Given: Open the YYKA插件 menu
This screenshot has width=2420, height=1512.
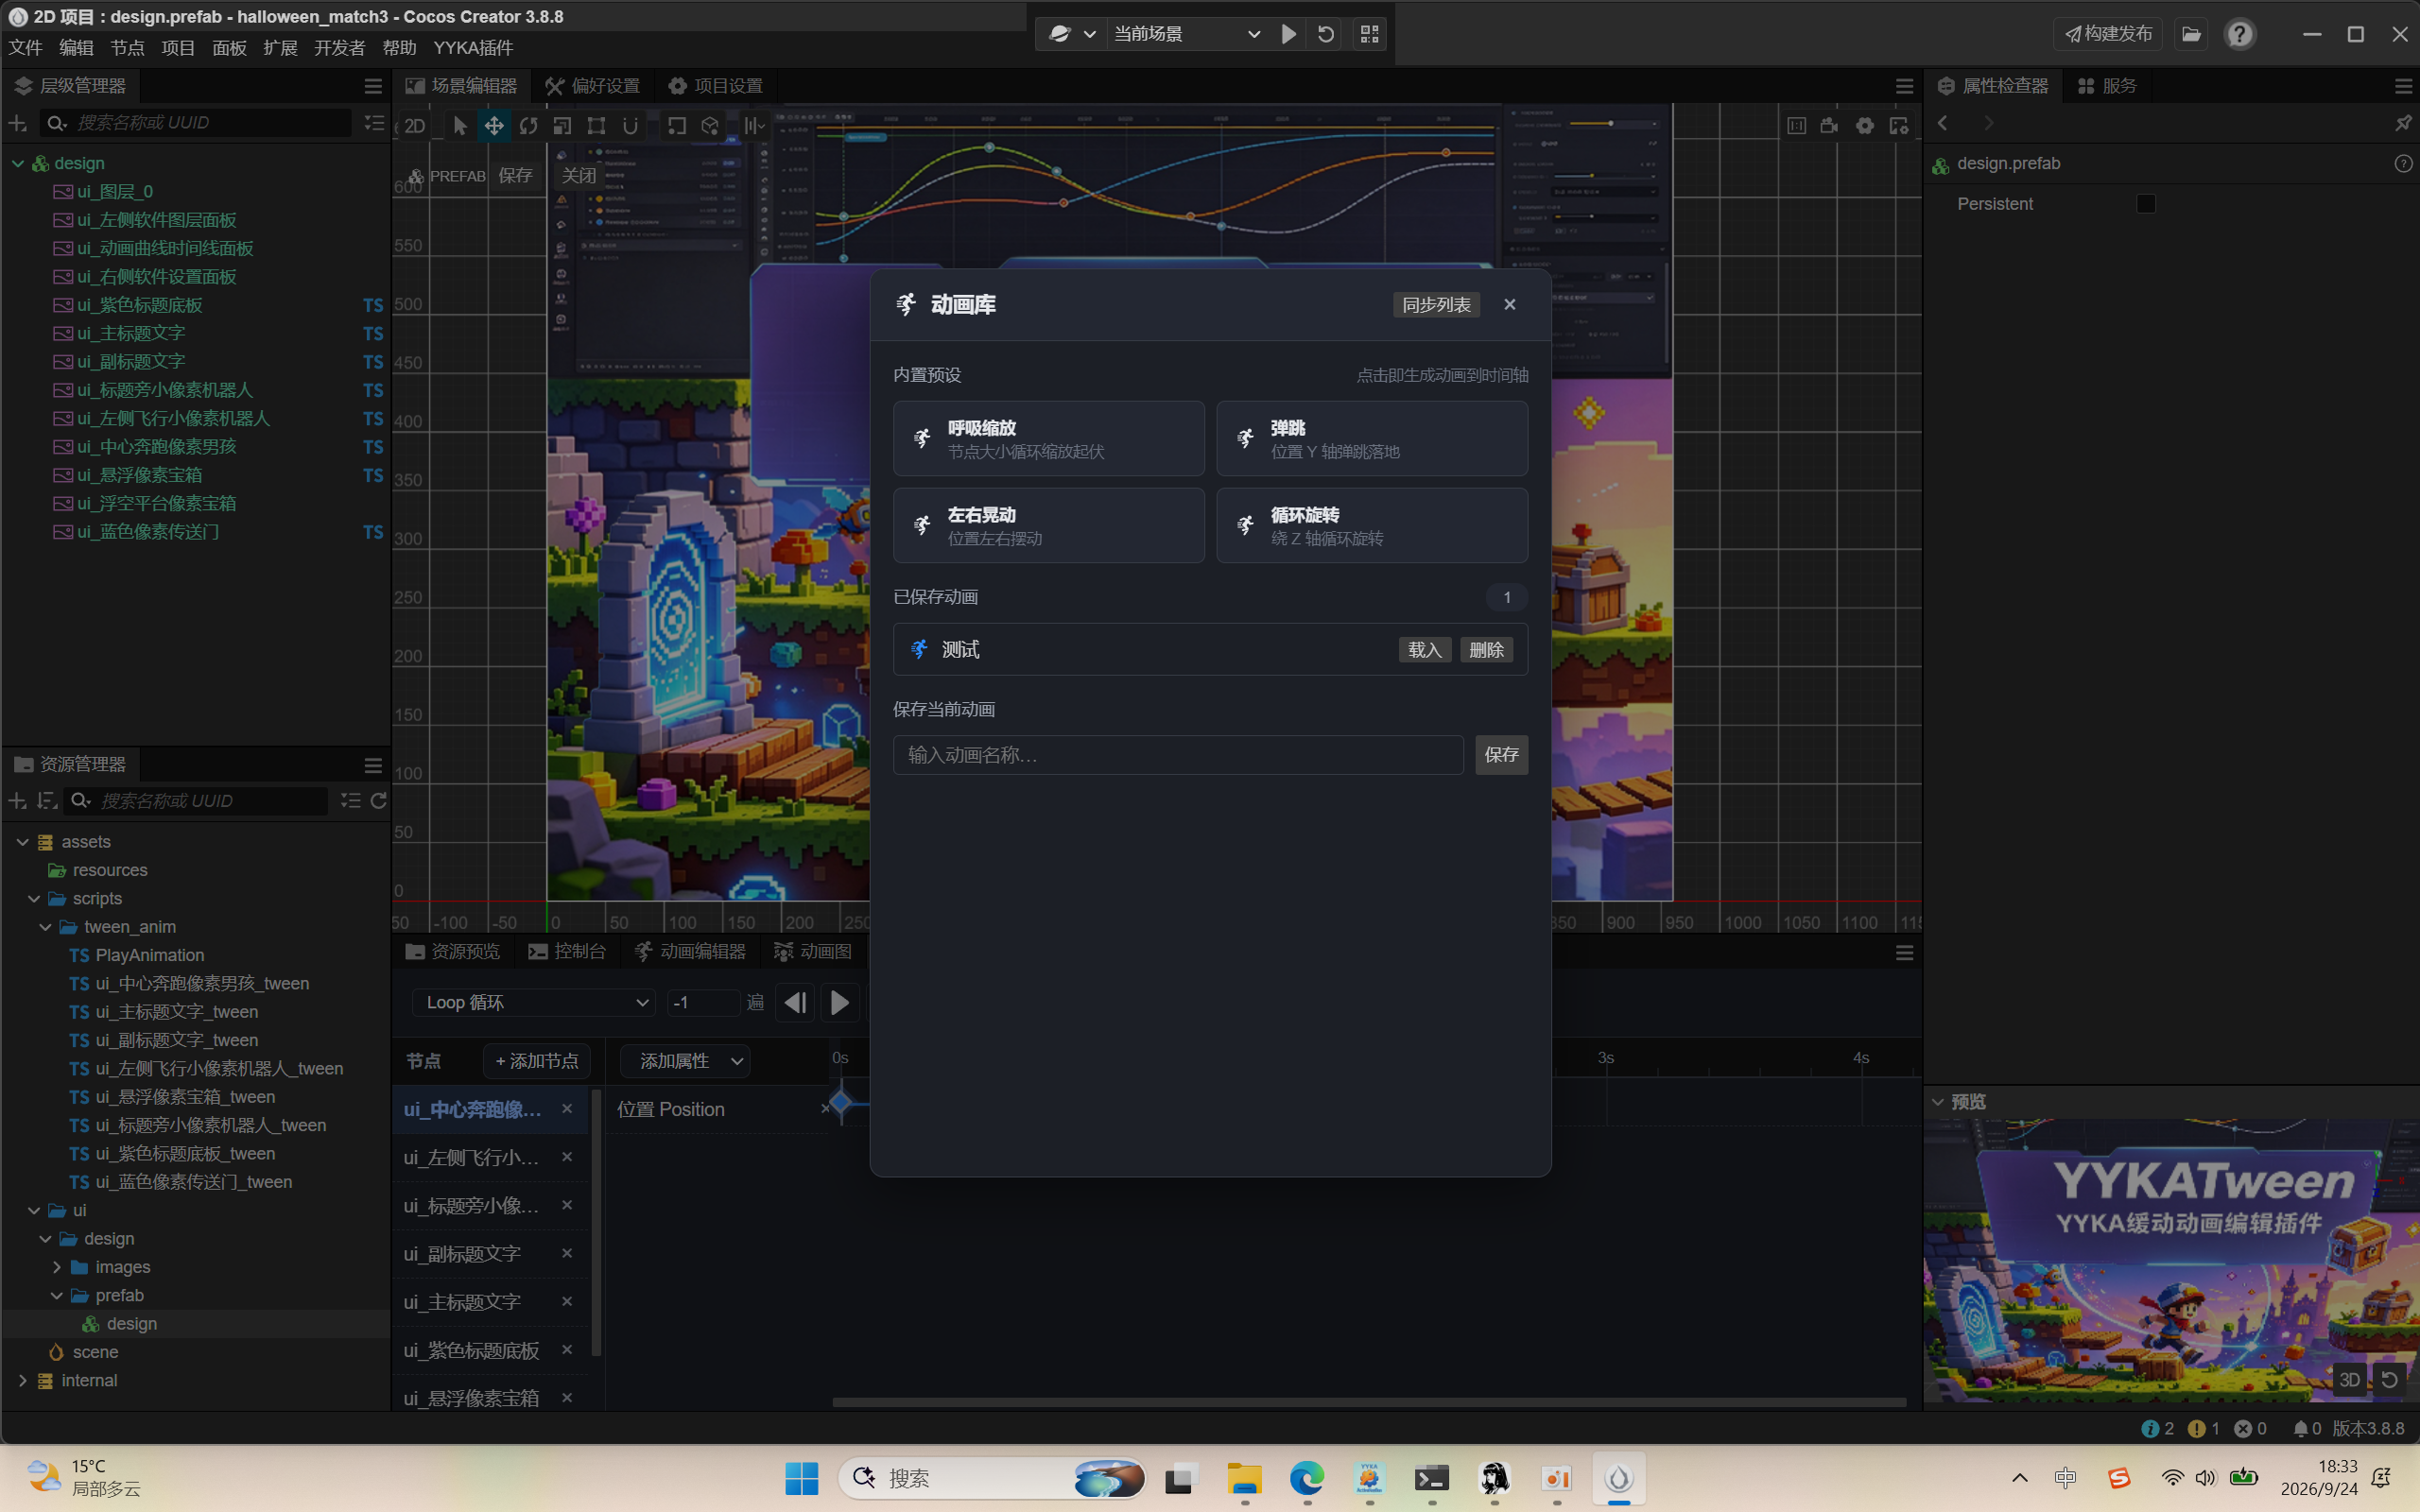Looking at the screenshot, I should [x=473, y=48].
